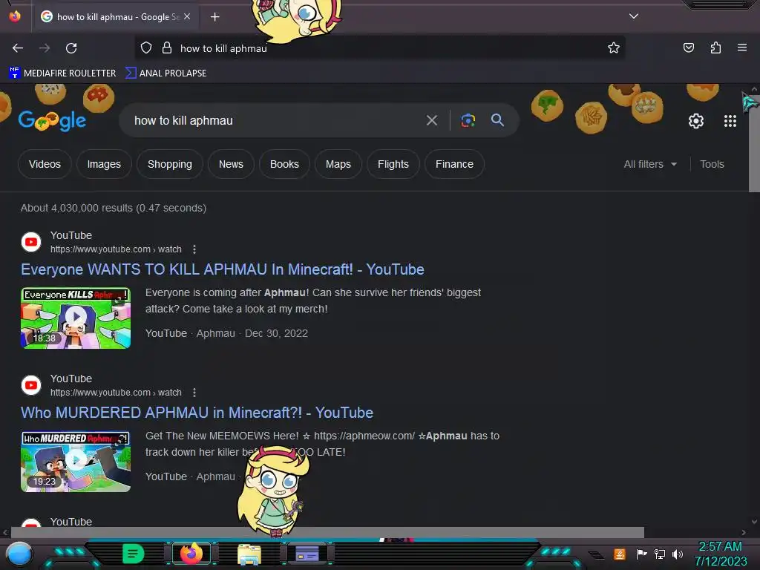Open the MEDIAFIRE ROULETTER bookmark
The height and width of the screenshot is (570, 760).
coord(62,73)
